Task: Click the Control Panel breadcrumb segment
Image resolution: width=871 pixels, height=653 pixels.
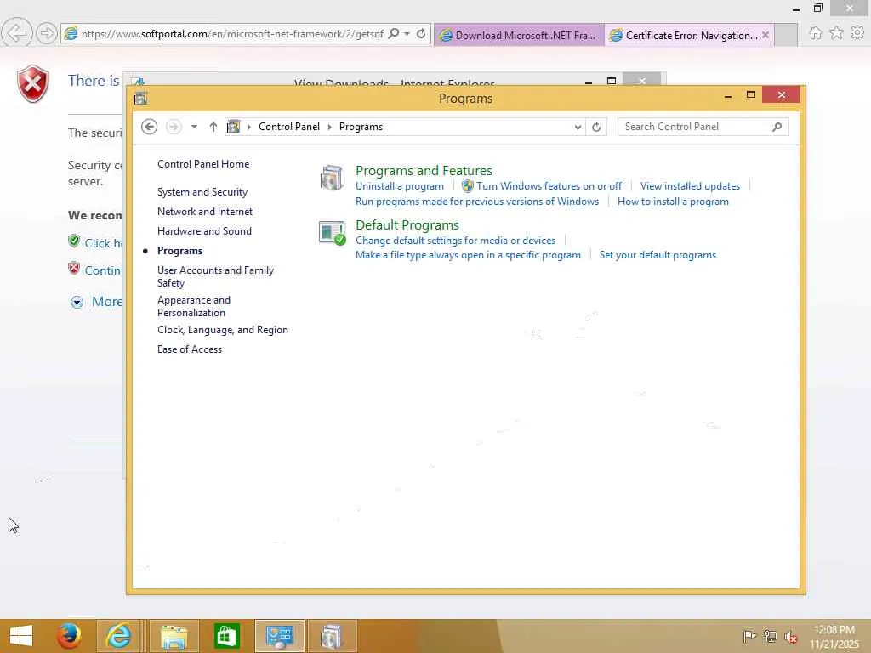Action: (x=289, y=127)
